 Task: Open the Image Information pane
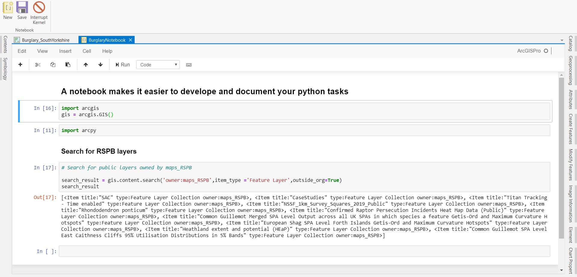pos(570,204)
